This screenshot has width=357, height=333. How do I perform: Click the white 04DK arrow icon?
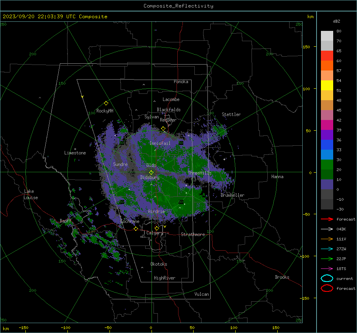[x=327, y=229]
